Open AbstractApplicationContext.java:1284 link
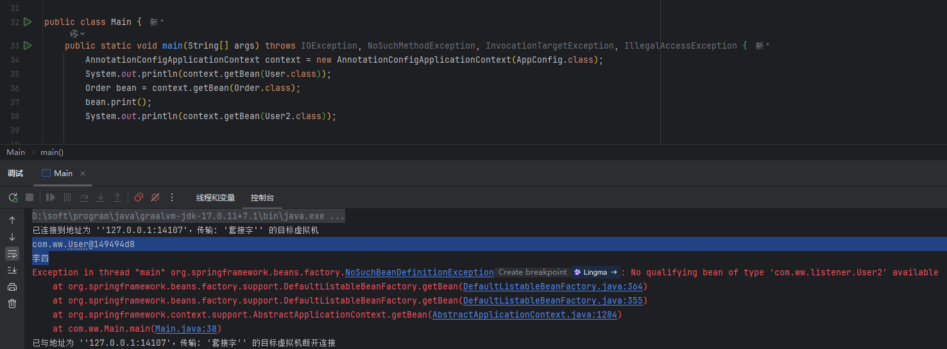 (525, 314)
